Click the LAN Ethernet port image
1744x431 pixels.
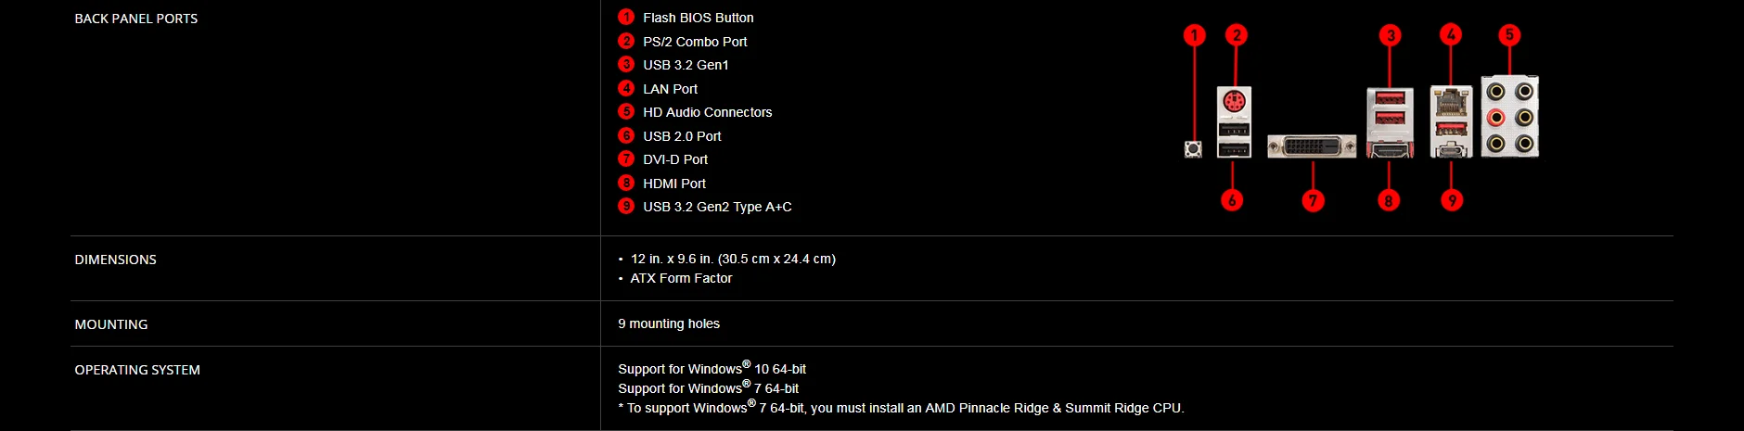1451,100
